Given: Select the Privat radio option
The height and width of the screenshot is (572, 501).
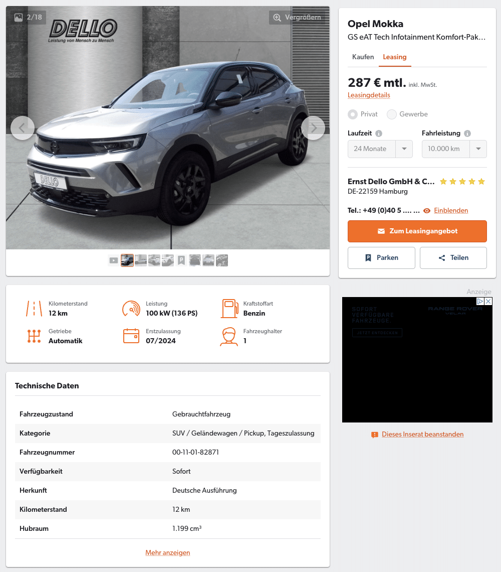Looking at the screenshot, I should pos(352,114).
